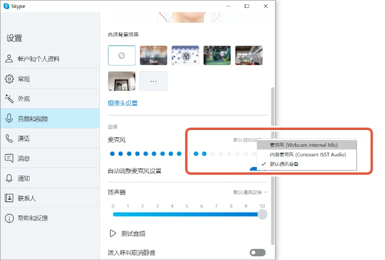Choose the green room background thumbnail
385x260 pixels.
click(x=217, y=55)
